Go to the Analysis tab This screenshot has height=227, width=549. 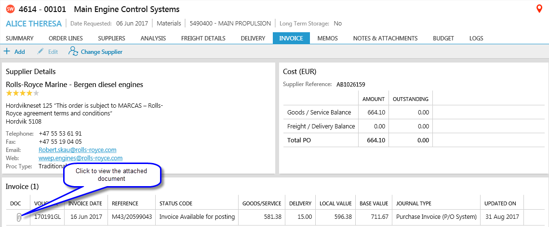click(x=153, y=38)
